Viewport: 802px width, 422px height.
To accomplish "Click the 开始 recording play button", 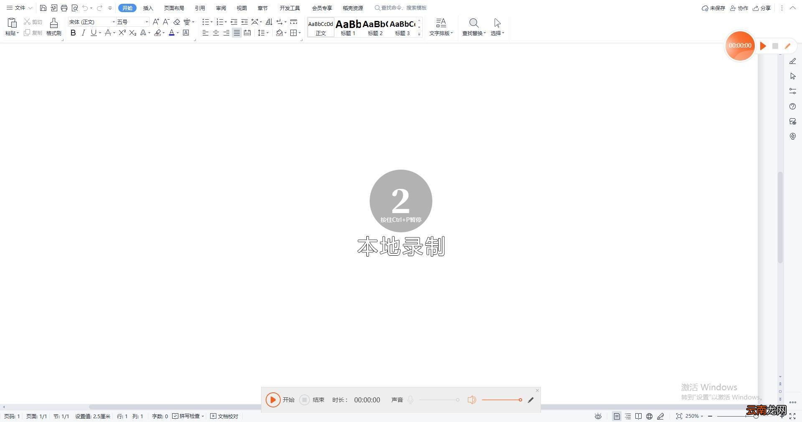I will point(273,400).
